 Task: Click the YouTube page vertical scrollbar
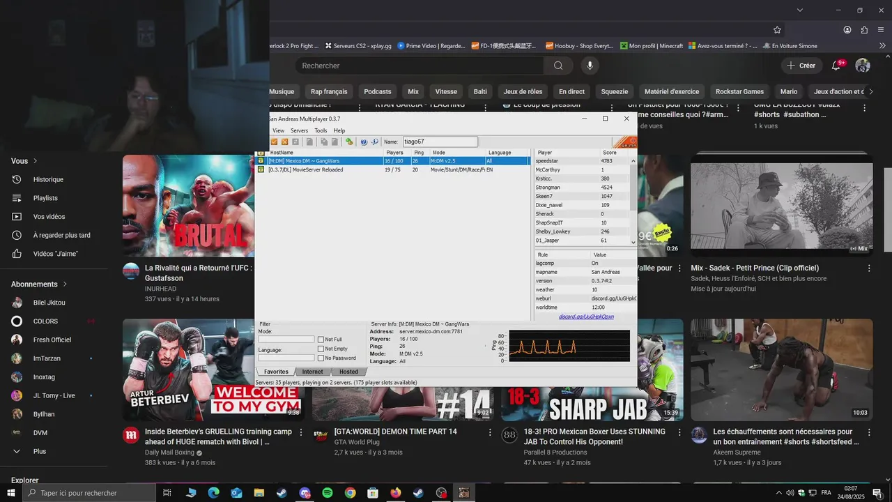point(888,209)
